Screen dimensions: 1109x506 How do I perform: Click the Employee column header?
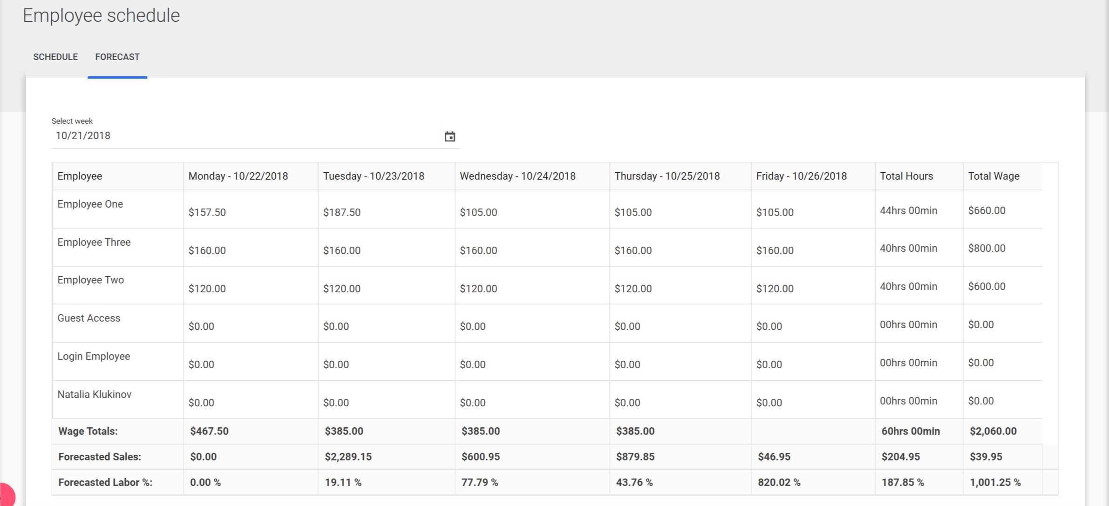[x=80, y=176]
